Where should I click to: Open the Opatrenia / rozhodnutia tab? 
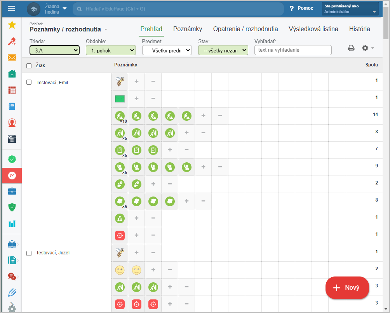(x=245, y=29)
